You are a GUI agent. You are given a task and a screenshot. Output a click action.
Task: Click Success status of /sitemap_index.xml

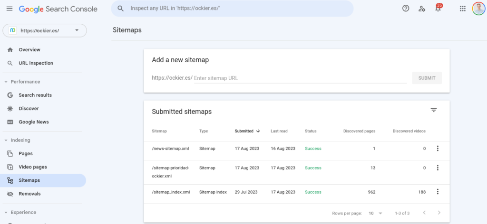coord(313,192)
